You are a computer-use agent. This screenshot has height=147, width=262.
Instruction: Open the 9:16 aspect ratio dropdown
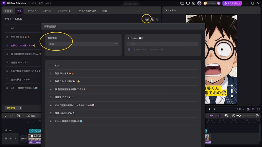(x=240, y=109)
